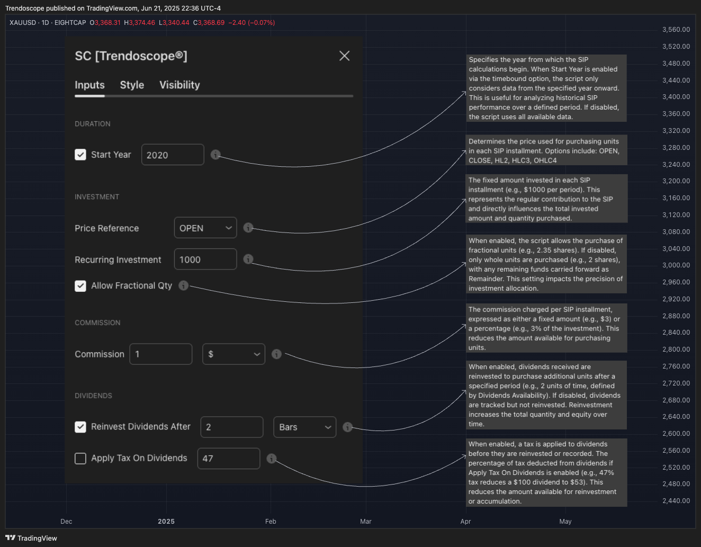The height and width of the screenshot is (547, 701).
Task: Open the Bars unit dropdown
Action: [305, 427]
